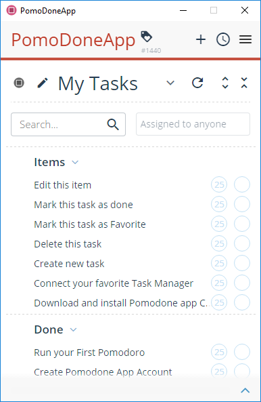
Task: Collapse the Items list chevron
Action: click(75, 162)
